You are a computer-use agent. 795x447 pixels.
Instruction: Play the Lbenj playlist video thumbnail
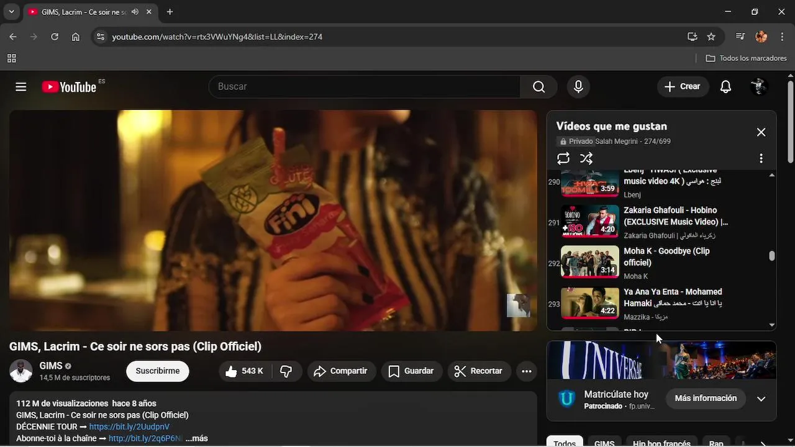[590, 184]
